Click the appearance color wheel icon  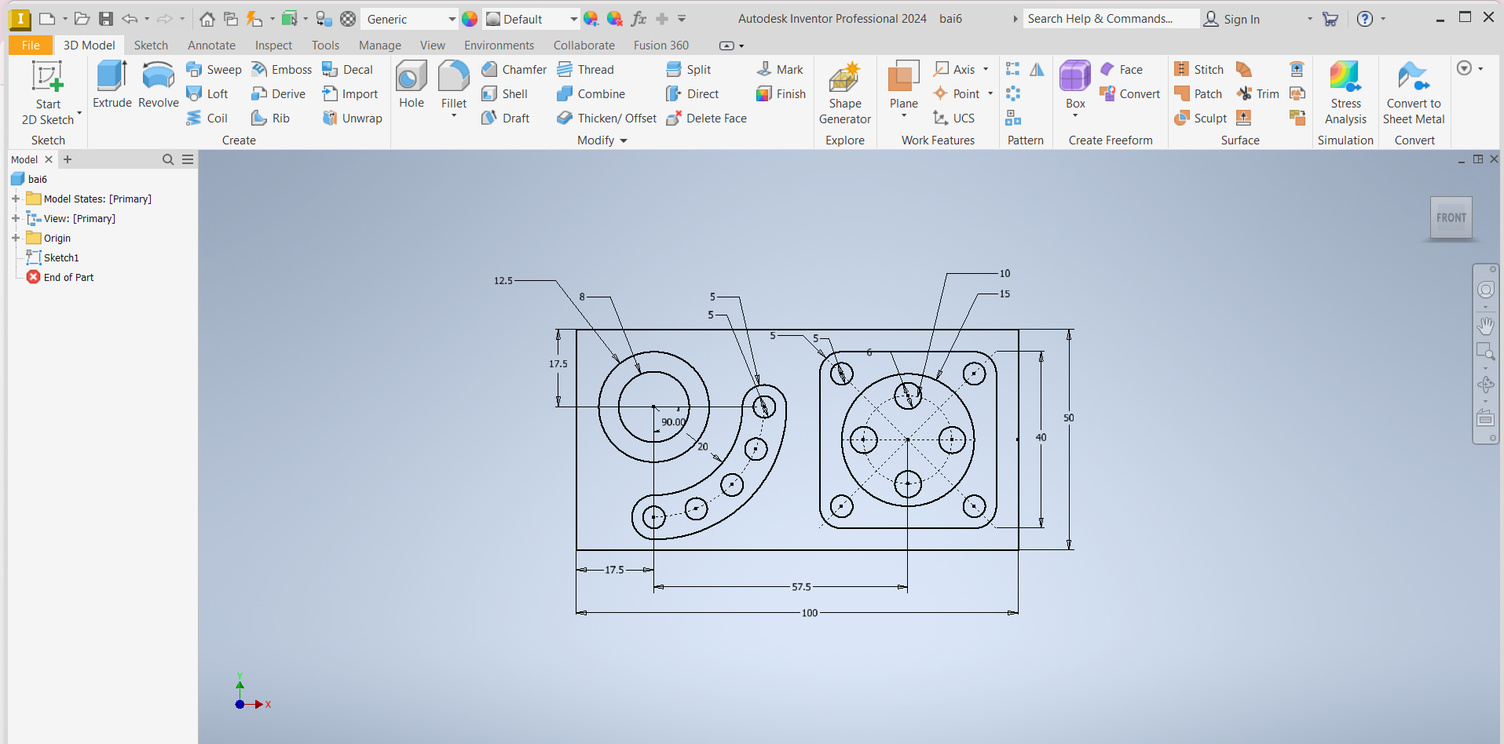point(470,19)
